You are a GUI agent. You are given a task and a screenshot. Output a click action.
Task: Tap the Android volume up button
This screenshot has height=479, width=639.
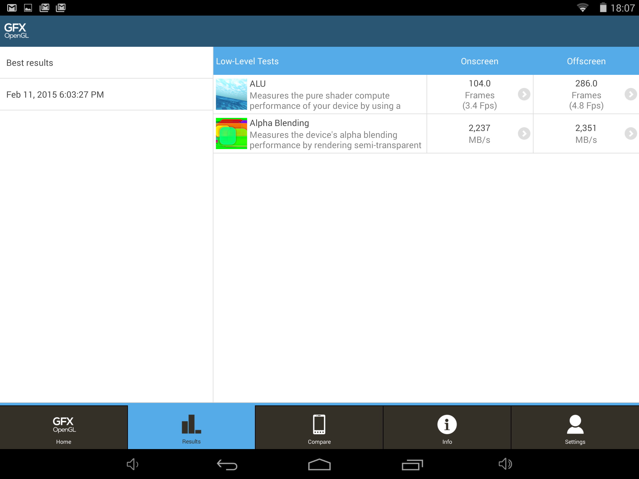coord(505,464)
